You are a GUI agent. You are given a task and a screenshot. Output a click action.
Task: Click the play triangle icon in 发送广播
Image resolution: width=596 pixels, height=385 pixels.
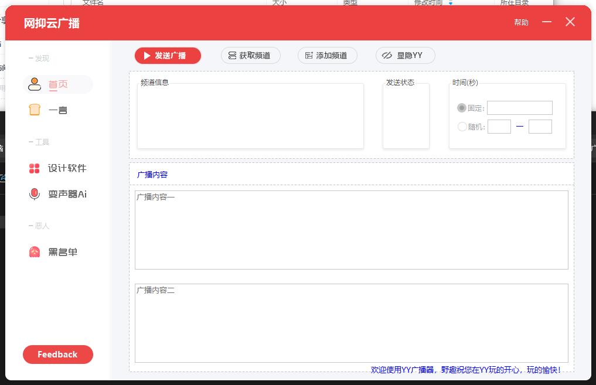click(147, 56)
